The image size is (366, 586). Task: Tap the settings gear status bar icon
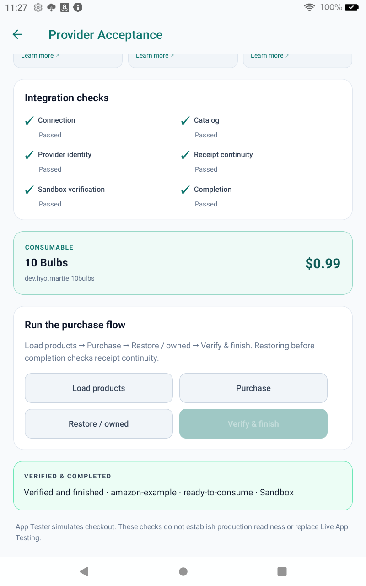tap(38, 7)
